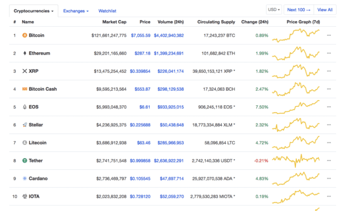Click Ethereum price $287.18
The image size is (356, 211).
tap(142, 53)
